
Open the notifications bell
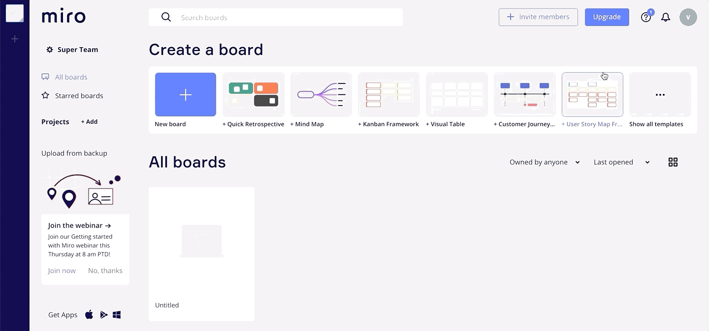[x=666, y=17]
